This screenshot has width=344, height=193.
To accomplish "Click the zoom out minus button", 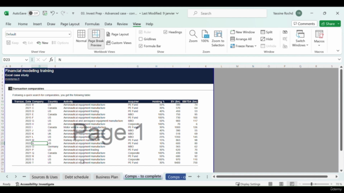I will click(x=300, y=184).
